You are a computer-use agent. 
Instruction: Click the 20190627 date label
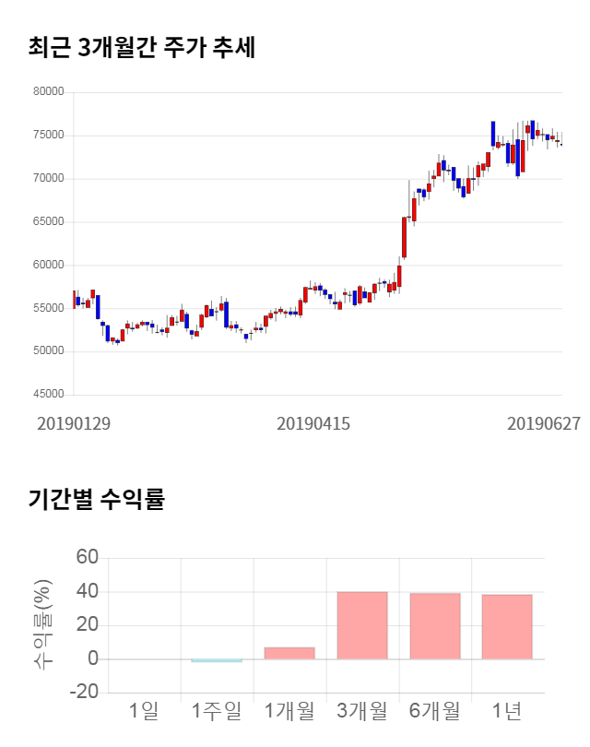pyautogui.click(x=544, y=423)
